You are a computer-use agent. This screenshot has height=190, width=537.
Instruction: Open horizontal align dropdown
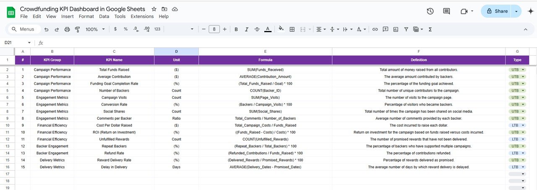[321, 29]
